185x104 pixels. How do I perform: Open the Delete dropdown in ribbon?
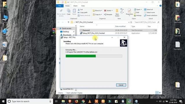click(x=108, y=10)
